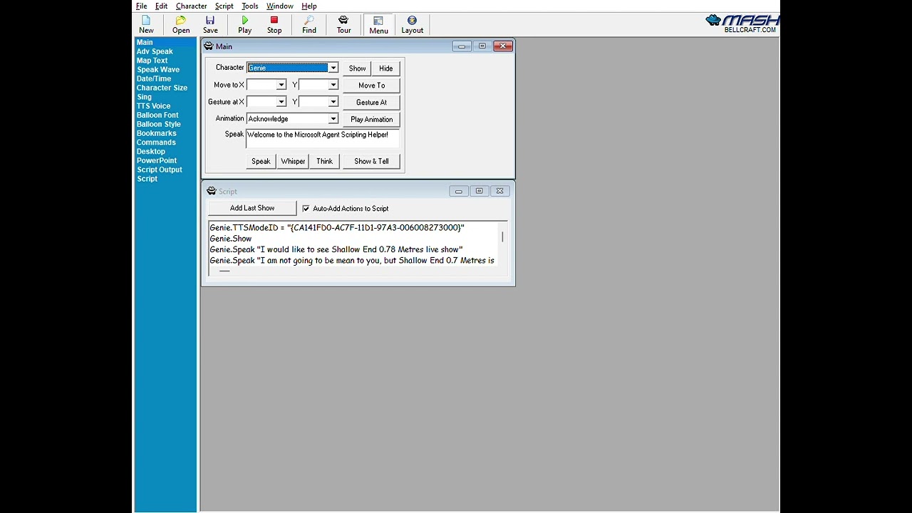
Task: Open the Script menu
Action: tap(224, 6)
